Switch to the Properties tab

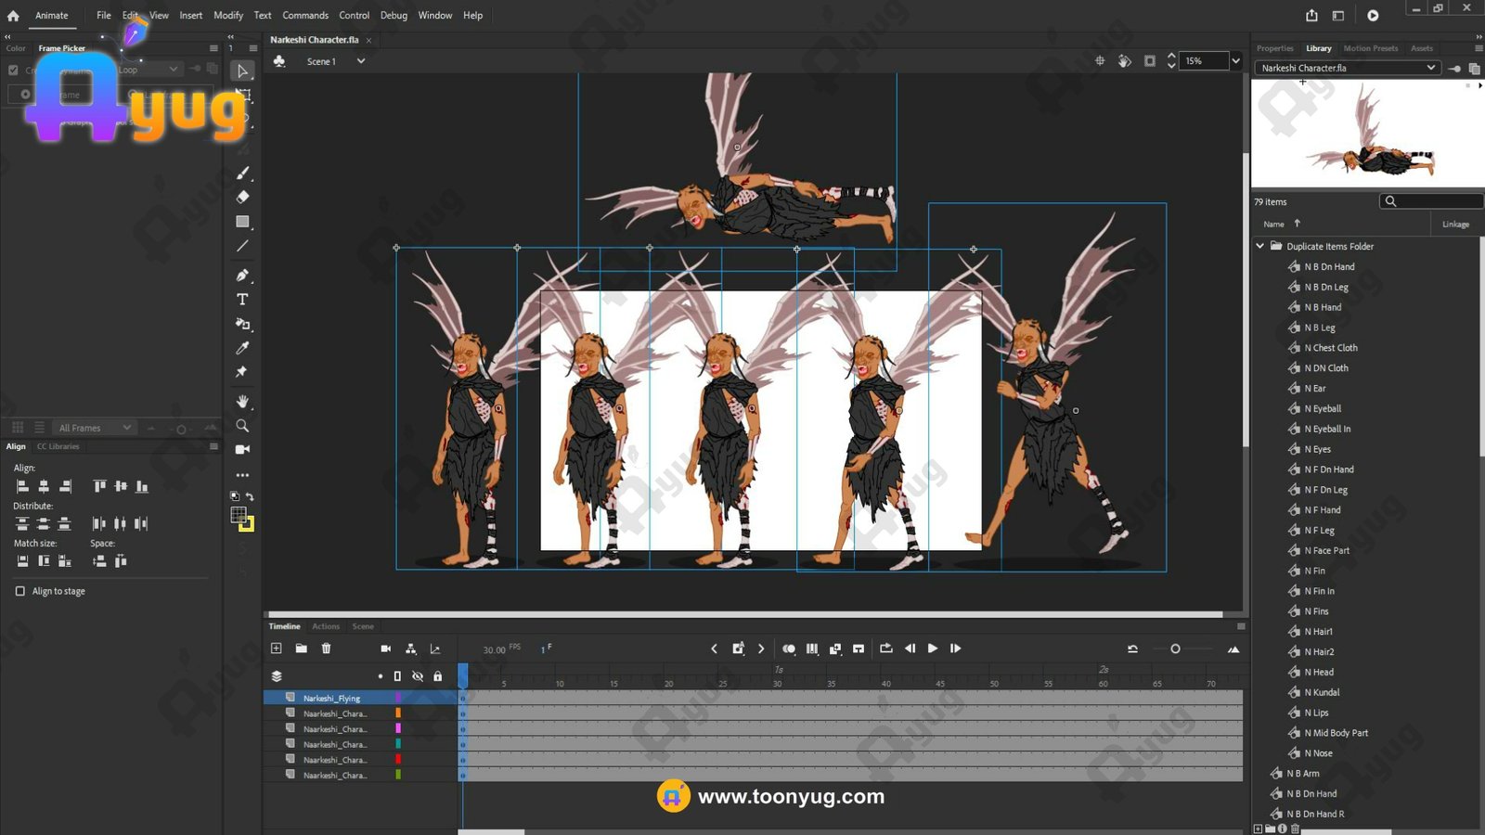(x=1274, y=48)
